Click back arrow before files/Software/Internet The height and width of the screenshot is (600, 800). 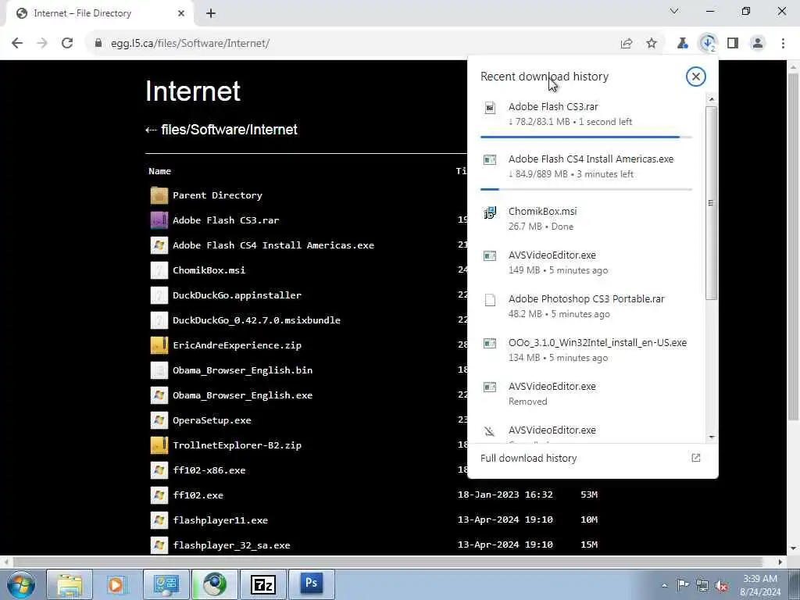click(x=151, y=130)
